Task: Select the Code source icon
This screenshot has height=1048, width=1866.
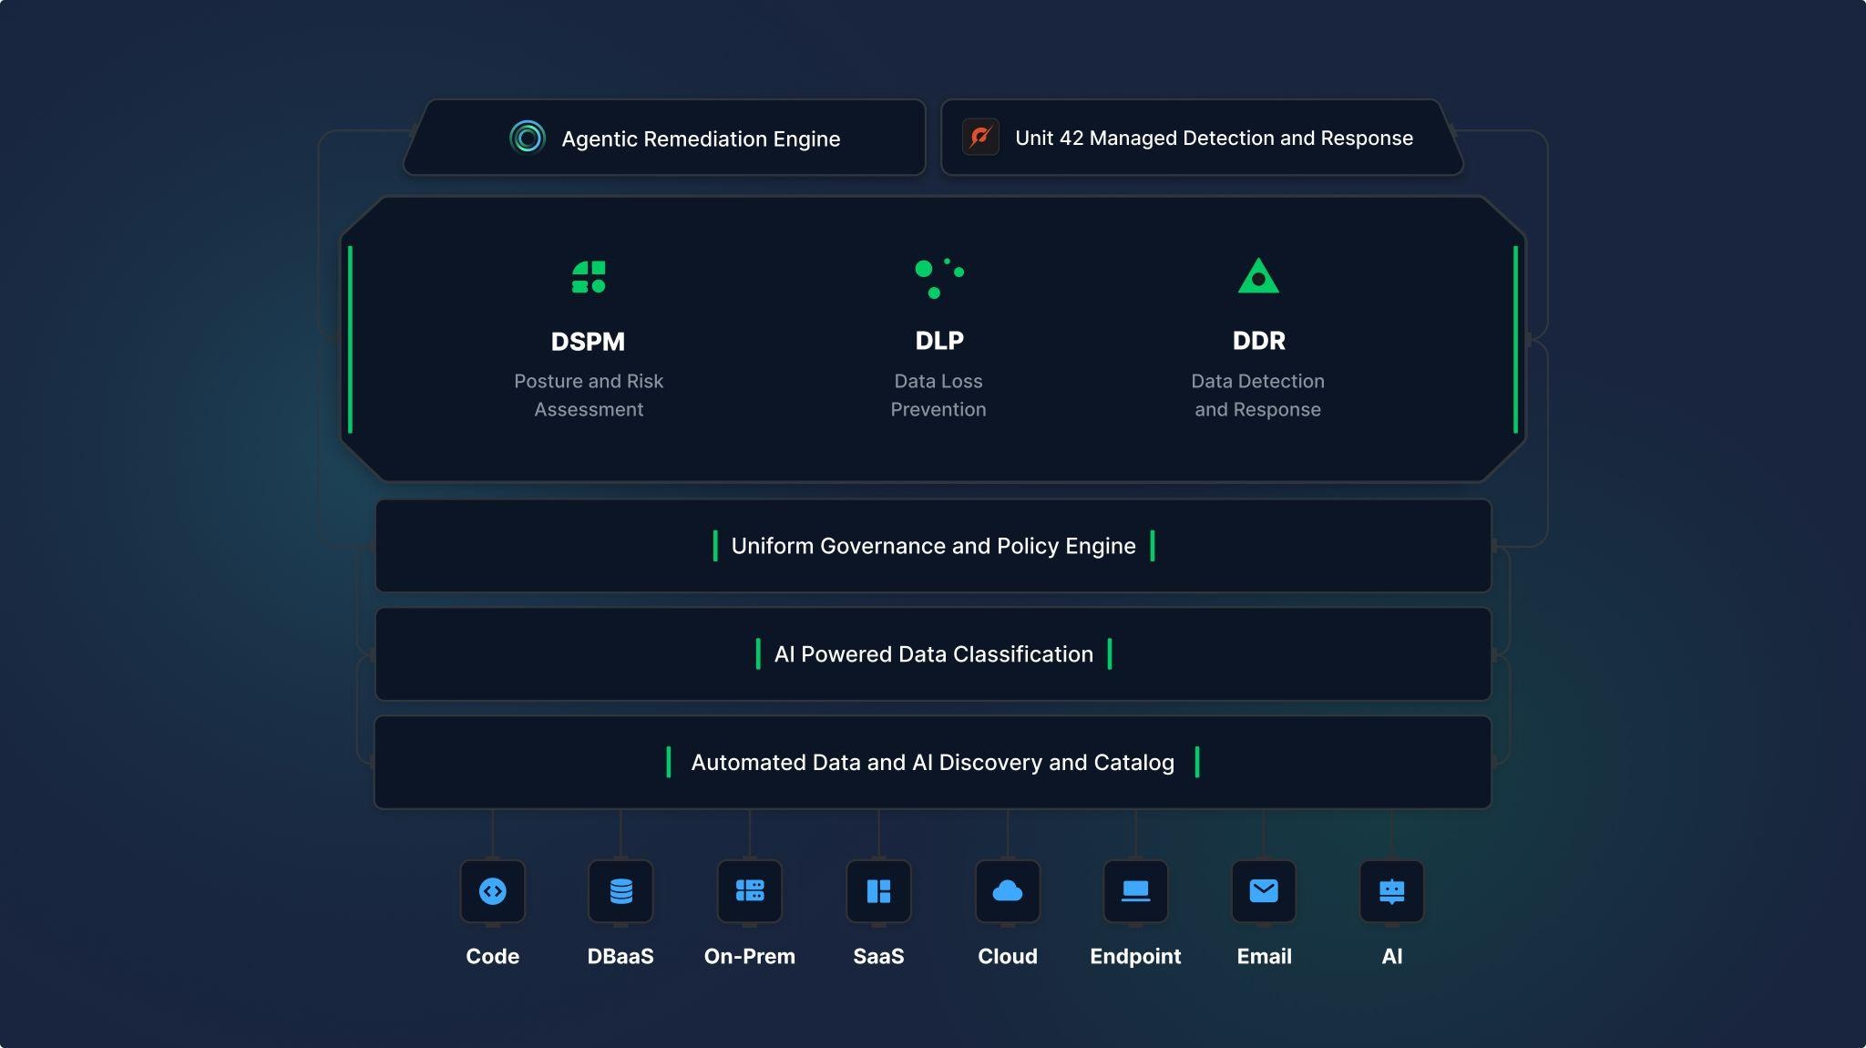Action: tap(493, 891)
